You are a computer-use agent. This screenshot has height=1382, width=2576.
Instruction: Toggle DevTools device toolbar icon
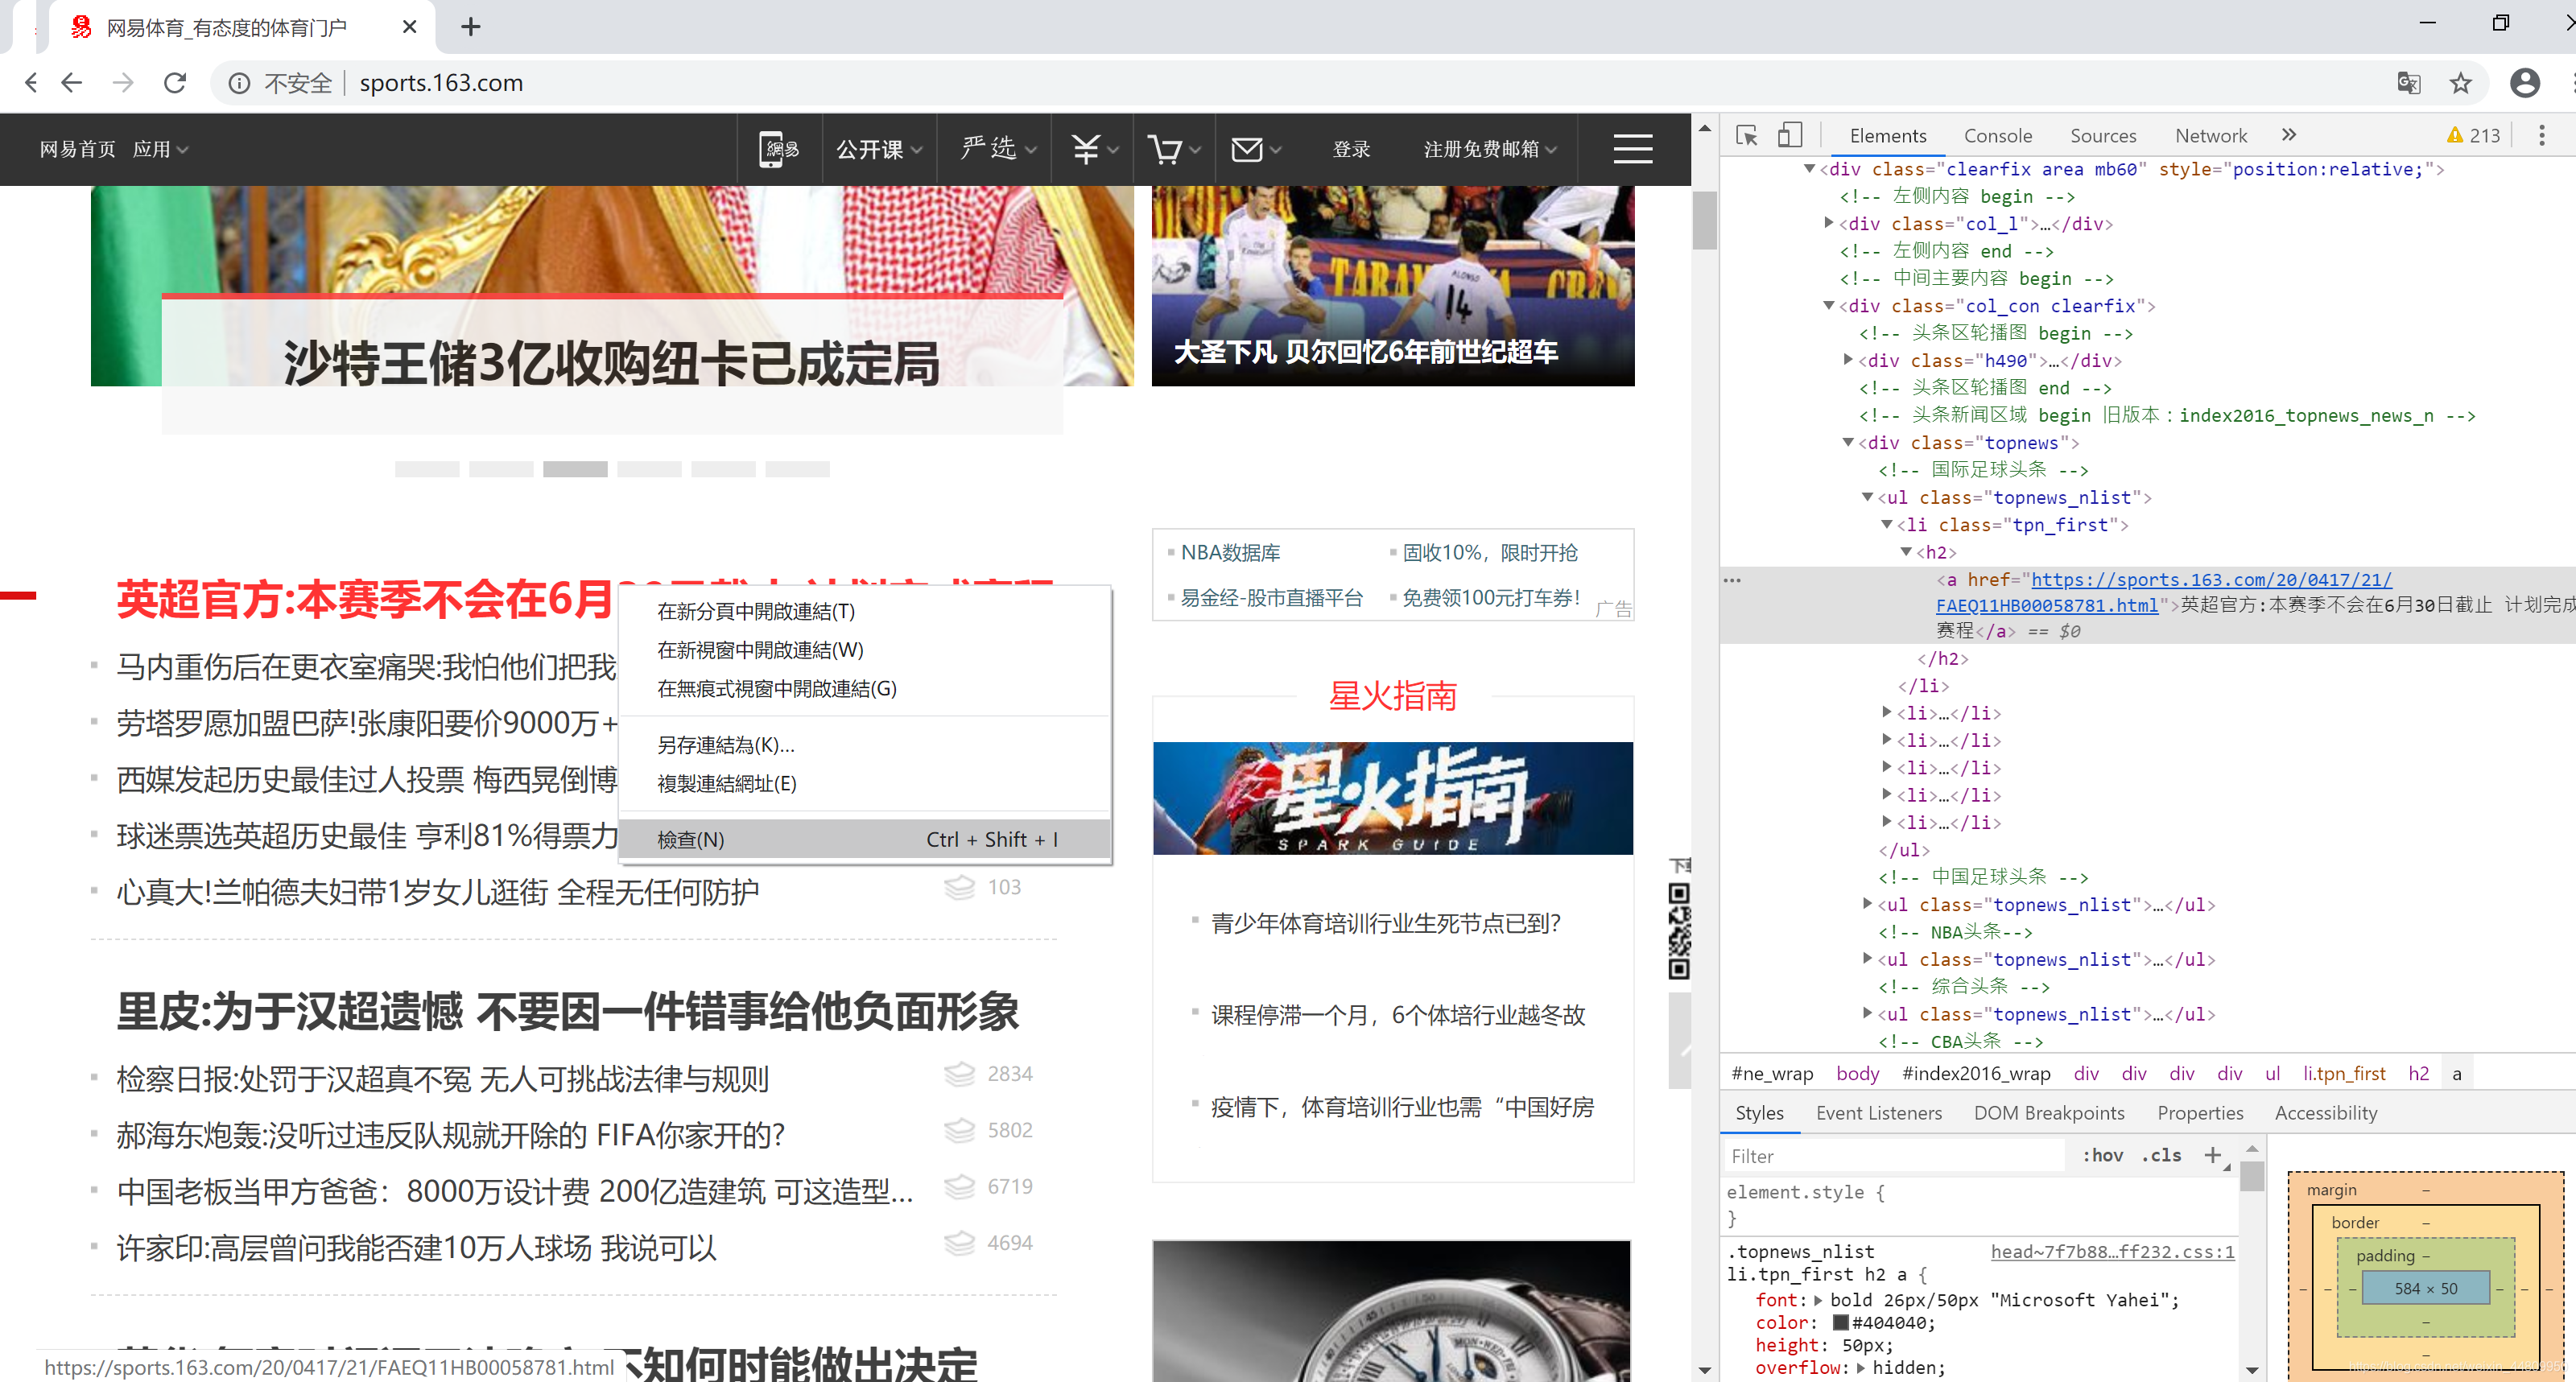[x=1790, y=135]
